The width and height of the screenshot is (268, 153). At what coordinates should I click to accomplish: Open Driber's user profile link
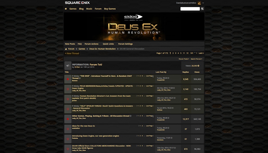(77, 67)
